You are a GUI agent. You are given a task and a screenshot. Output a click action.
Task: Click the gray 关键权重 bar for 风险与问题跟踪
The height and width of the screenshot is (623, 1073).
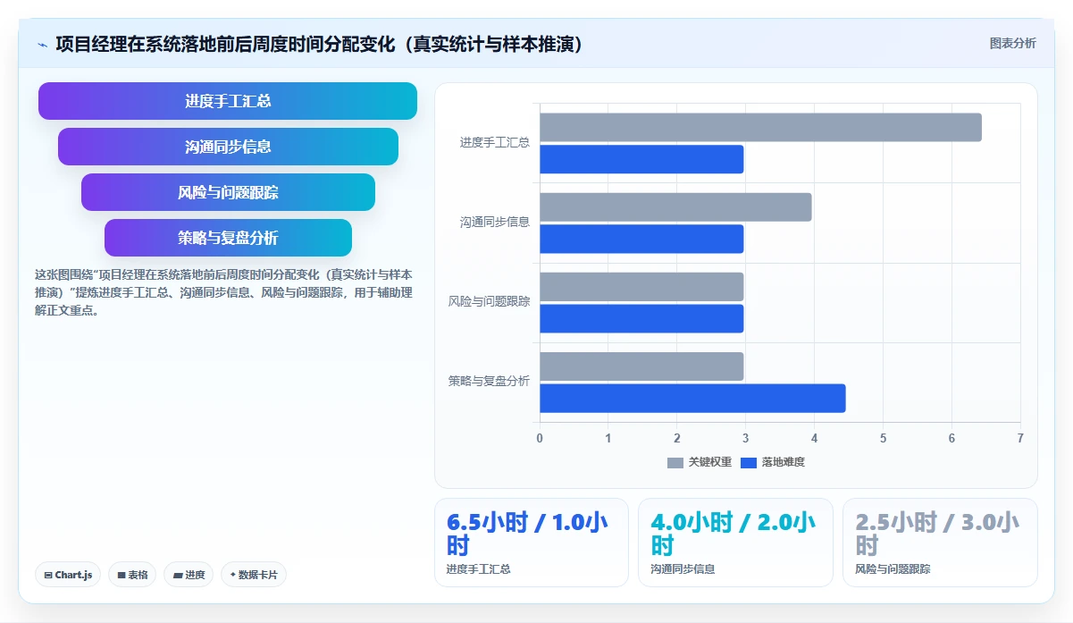641,287
